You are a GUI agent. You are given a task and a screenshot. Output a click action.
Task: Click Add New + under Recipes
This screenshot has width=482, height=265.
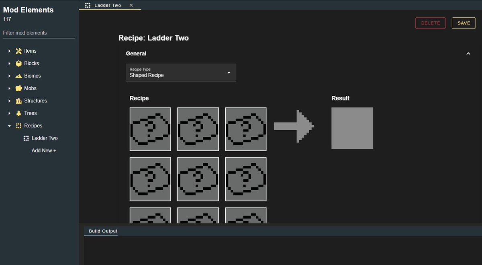(x=44, y=150)
